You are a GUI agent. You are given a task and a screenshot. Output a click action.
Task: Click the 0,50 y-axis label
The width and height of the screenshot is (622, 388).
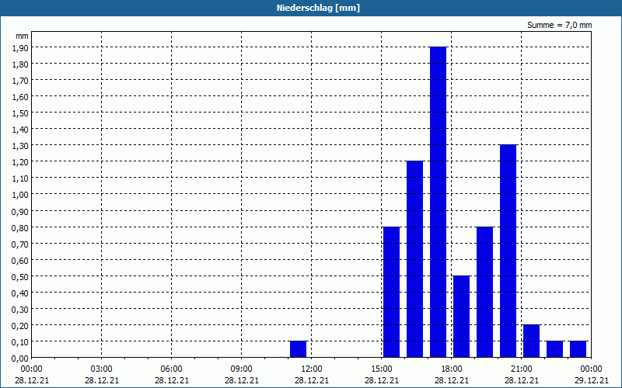(20, 276)
